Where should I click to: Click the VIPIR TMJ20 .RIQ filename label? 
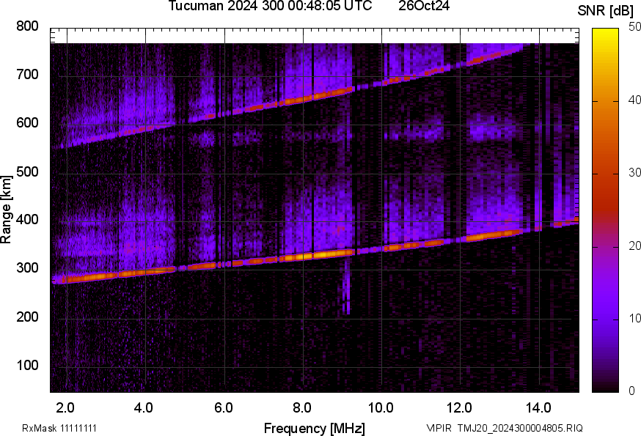tap(505, 428)
